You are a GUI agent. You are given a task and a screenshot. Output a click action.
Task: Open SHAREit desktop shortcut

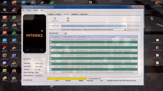[x=5, y=41]
